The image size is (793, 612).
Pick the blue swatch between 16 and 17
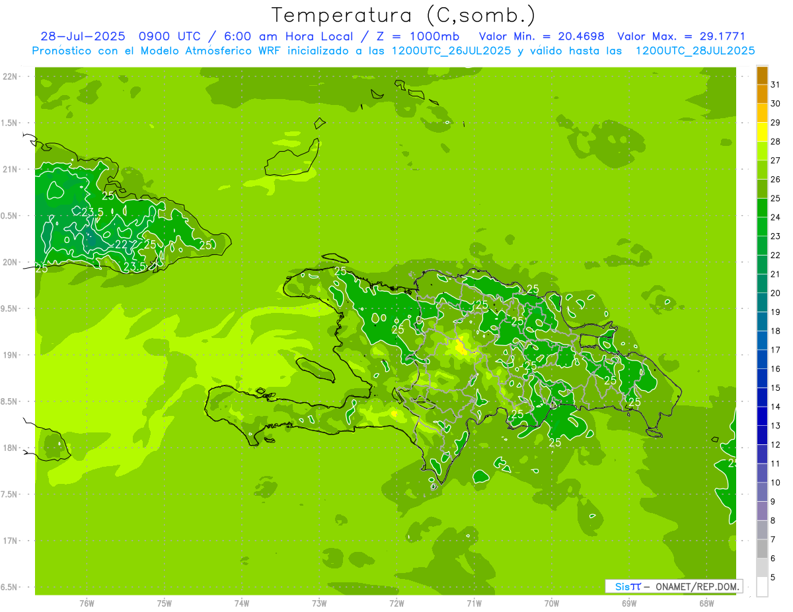point(762,360)
